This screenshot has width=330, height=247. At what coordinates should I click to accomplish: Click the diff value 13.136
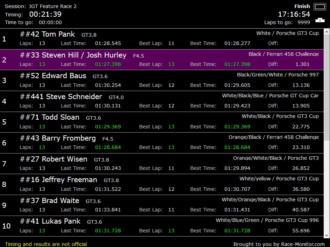point(301,85)
